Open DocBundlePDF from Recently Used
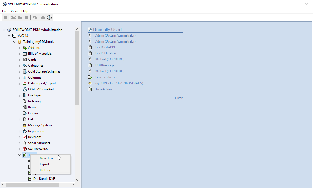 click(106, 47)
